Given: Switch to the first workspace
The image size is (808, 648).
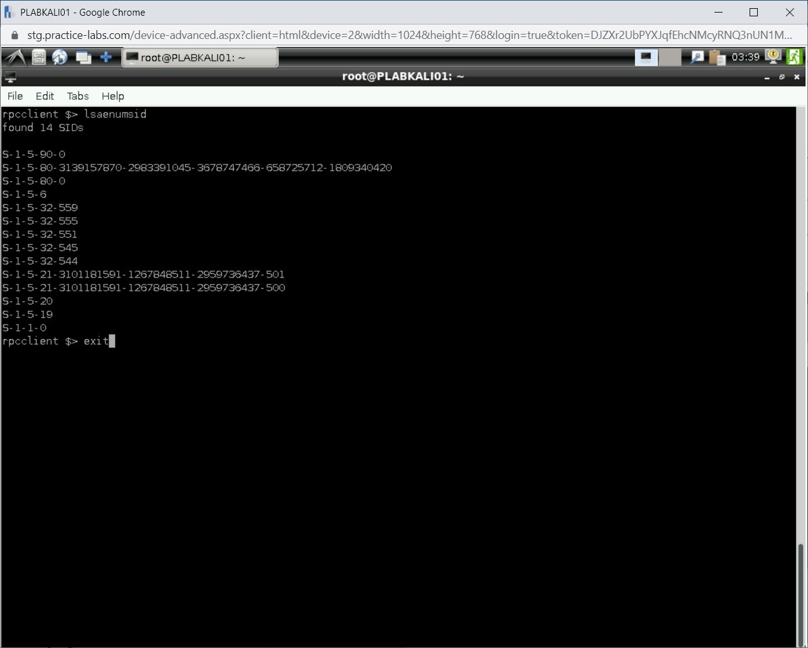Looking at the screenshot, I should (646, 58).
